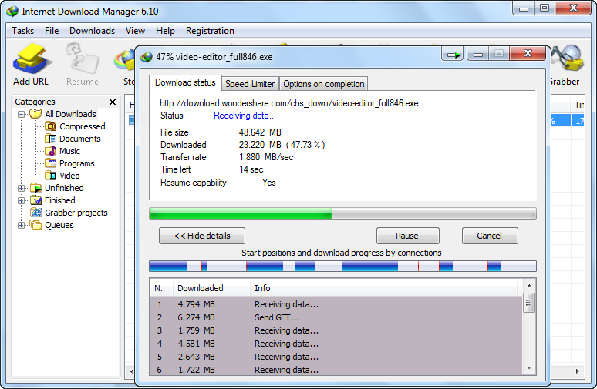Close the Categories panel with X

pyautogui.click(x=113, y=102)
